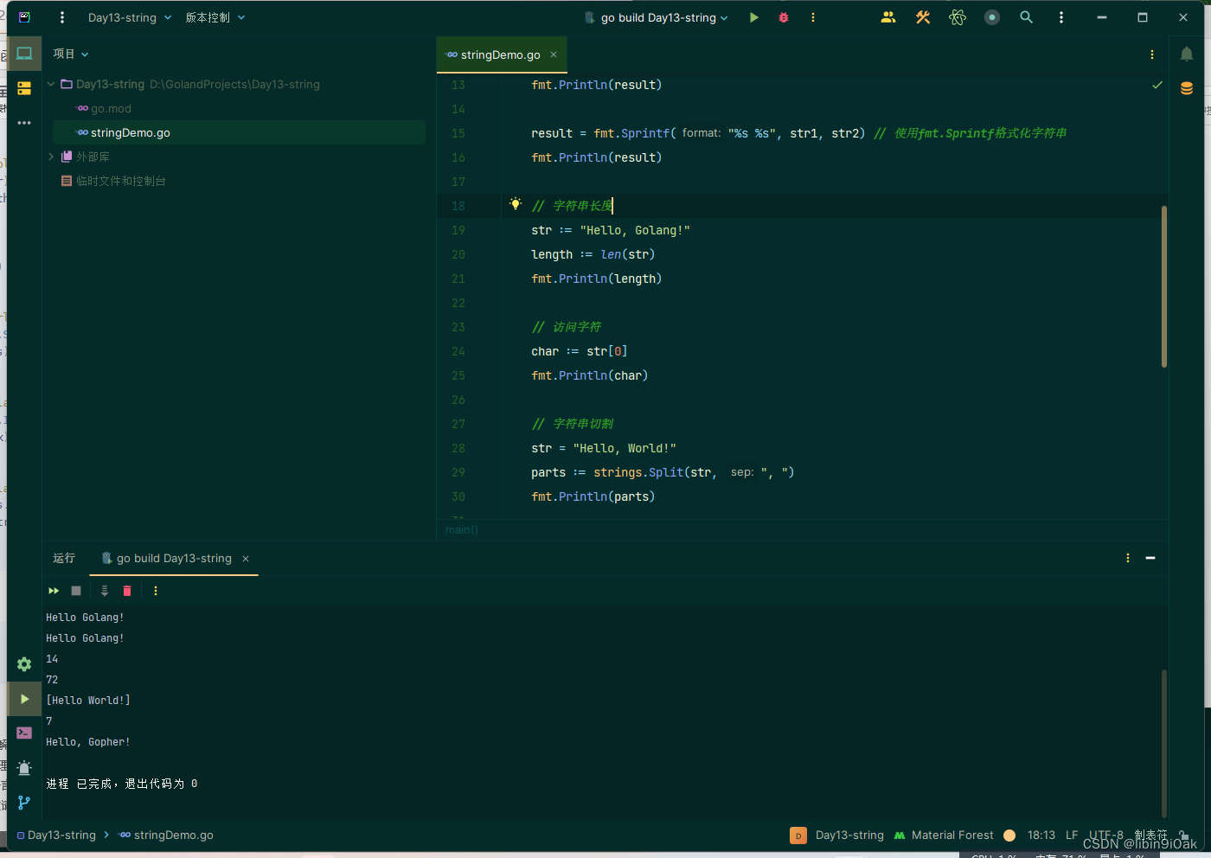The height and width of the screenshot is (858, 1211).
Task: Open the Git branch tool window
Action: pyautogui.click(x=24, y=803)
